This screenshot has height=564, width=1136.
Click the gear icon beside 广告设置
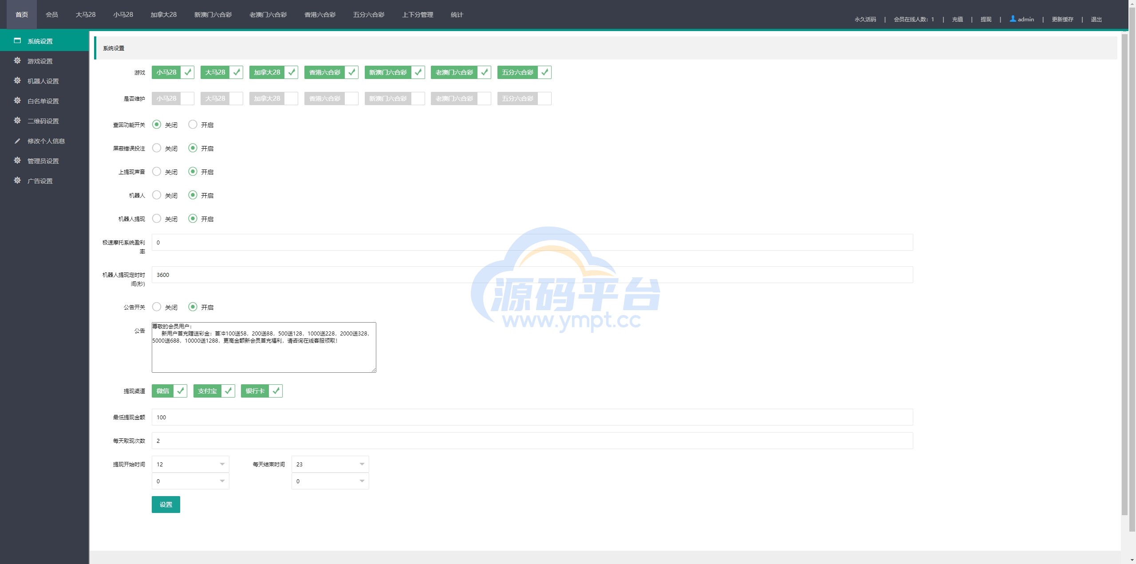(x=17, y=180)
